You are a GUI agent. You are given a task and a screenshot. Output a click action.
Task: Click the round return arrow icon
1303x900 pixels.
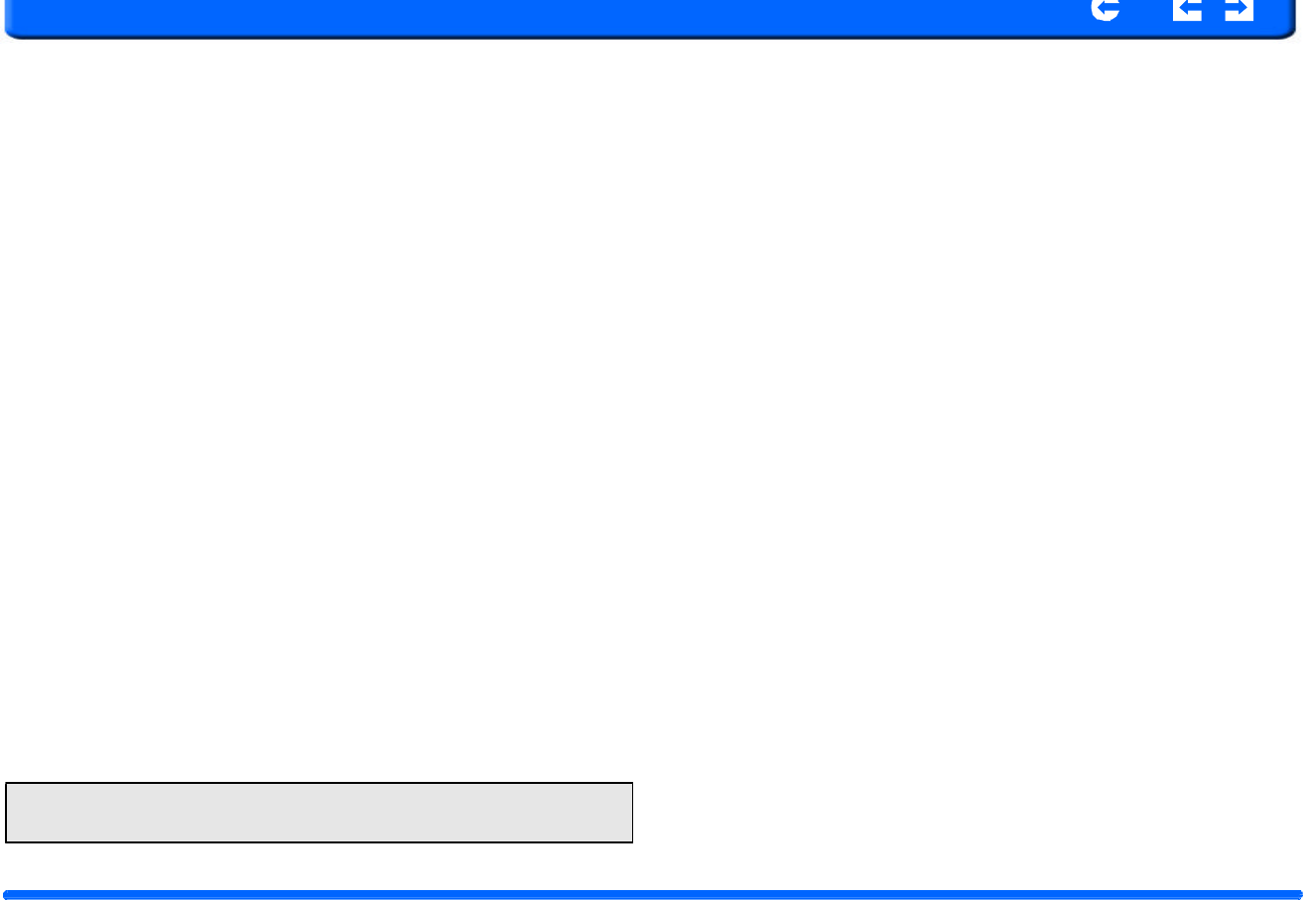(x=1106, y=10)
